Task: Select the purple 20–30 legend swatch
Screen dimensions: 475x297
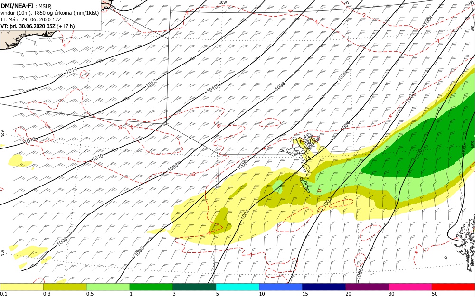Action: point(367,287)
